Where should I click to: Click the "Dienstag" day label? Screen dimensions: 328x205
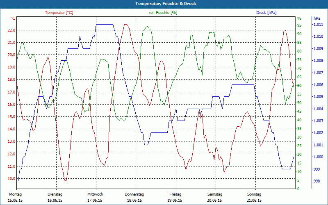55,194
